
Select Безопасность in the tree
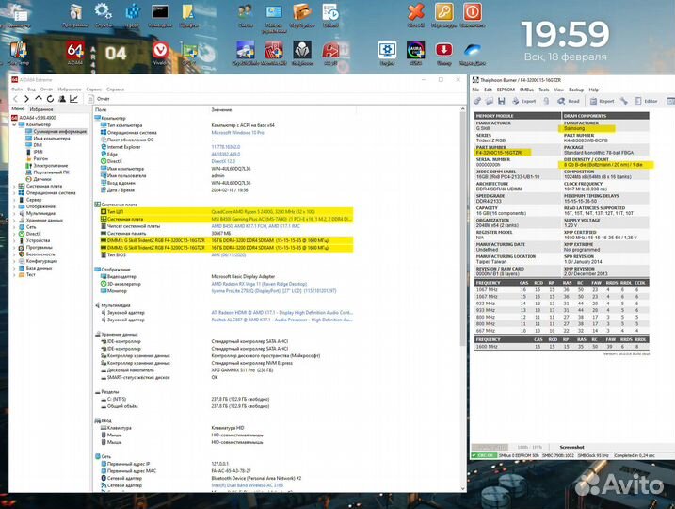point(40,254)
